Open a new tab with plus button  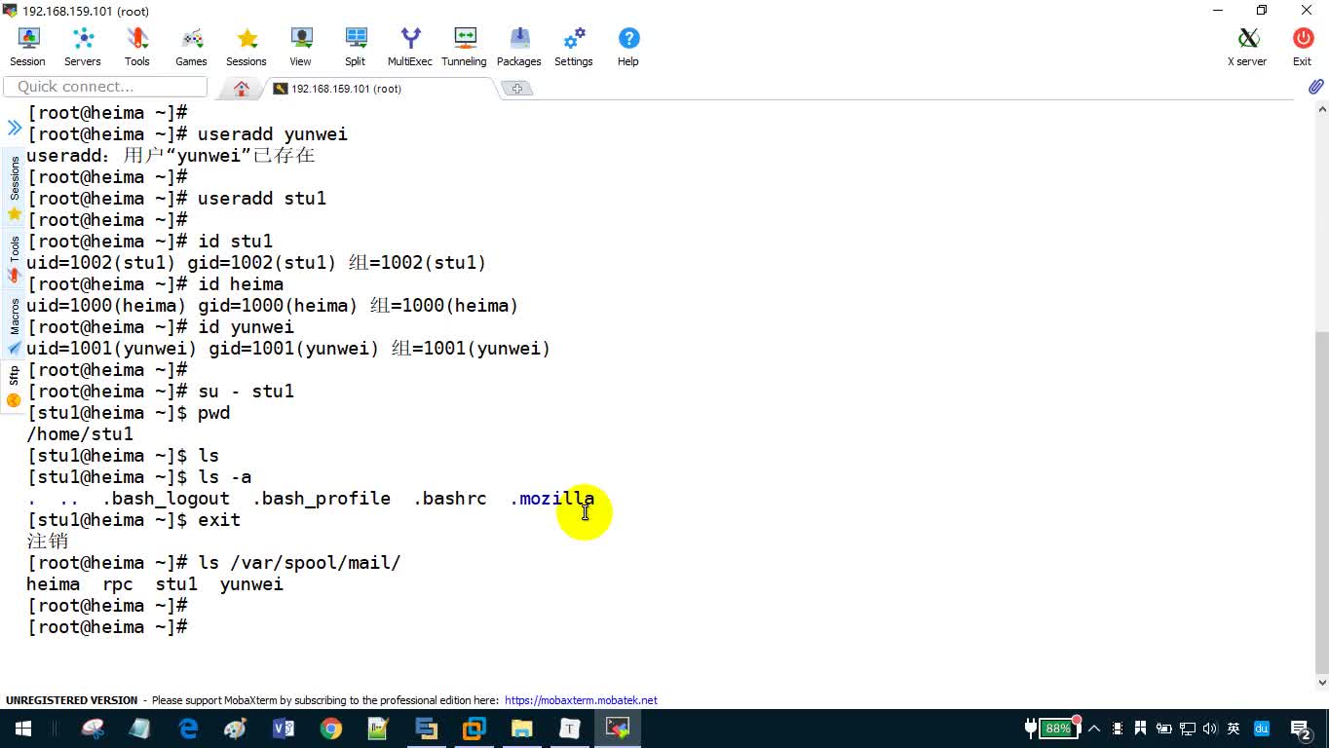(x=516, y=89)
